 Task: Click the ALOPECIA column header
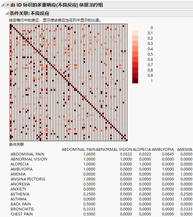pyautogui.click(x=142, y=150)
